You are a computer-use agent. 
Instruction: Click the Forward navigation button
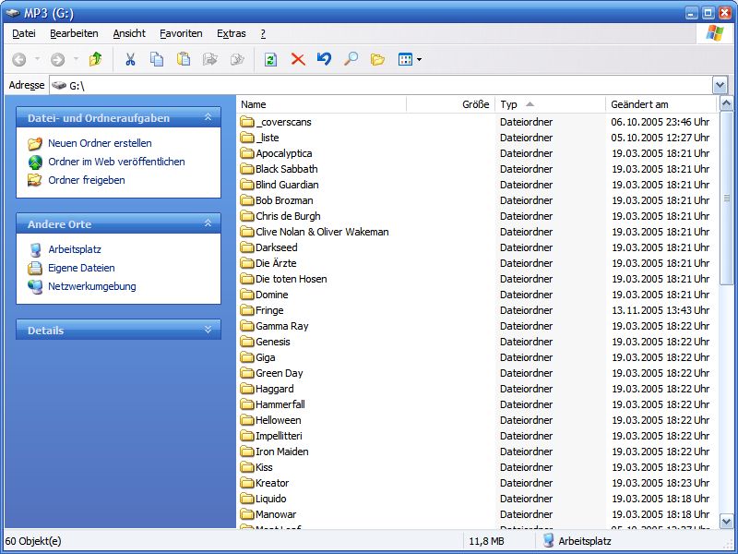tap(57, 59)
